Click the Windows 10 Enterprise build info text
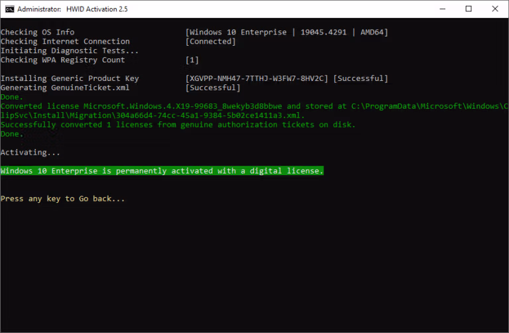Viewport: 509px width, 333px height. [286, 32]
